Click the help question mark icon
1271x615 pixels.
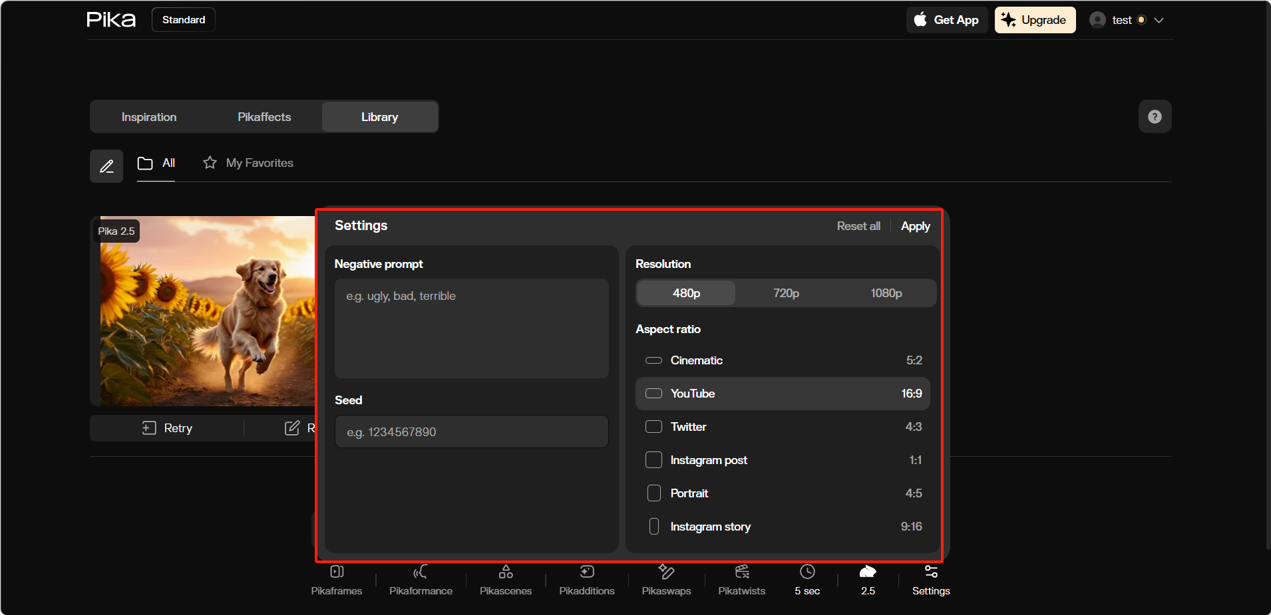pyautogui.click(x=1155, y=117)
